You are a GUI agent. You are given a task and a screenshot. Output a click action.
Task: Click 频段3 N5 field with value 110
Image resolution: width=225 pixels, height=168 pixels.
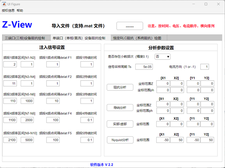coord(10,101)
